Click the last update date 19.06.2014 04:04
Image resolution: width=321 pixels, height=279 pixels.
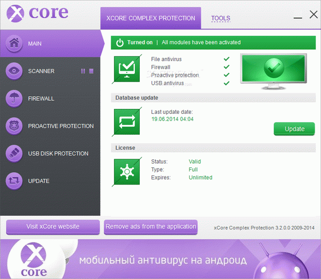coord(172,119)
